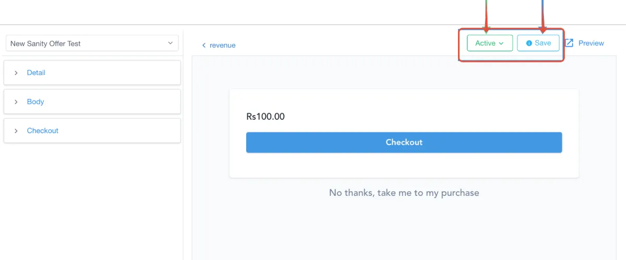626x260 pixels.
Task: Click the back arrow icon before revenue
Action: coord(204,46)
